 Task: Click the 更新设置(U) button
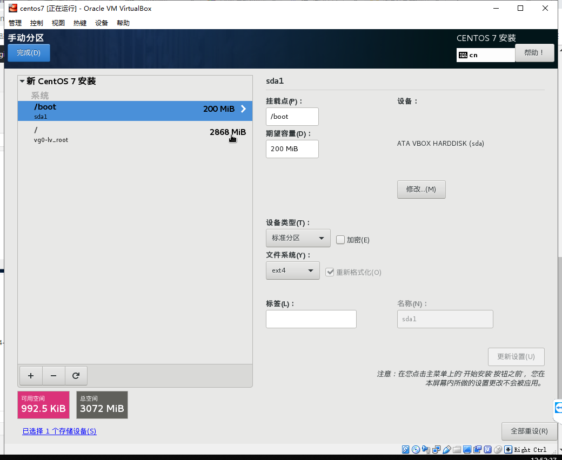[x=516, y=356]
